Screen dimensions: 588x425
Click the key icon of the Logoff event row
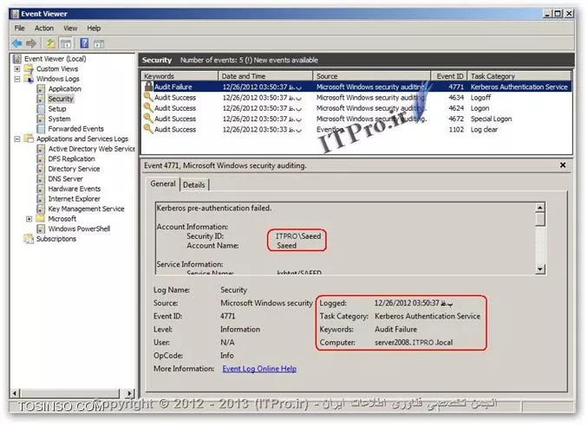pos(148,97)
